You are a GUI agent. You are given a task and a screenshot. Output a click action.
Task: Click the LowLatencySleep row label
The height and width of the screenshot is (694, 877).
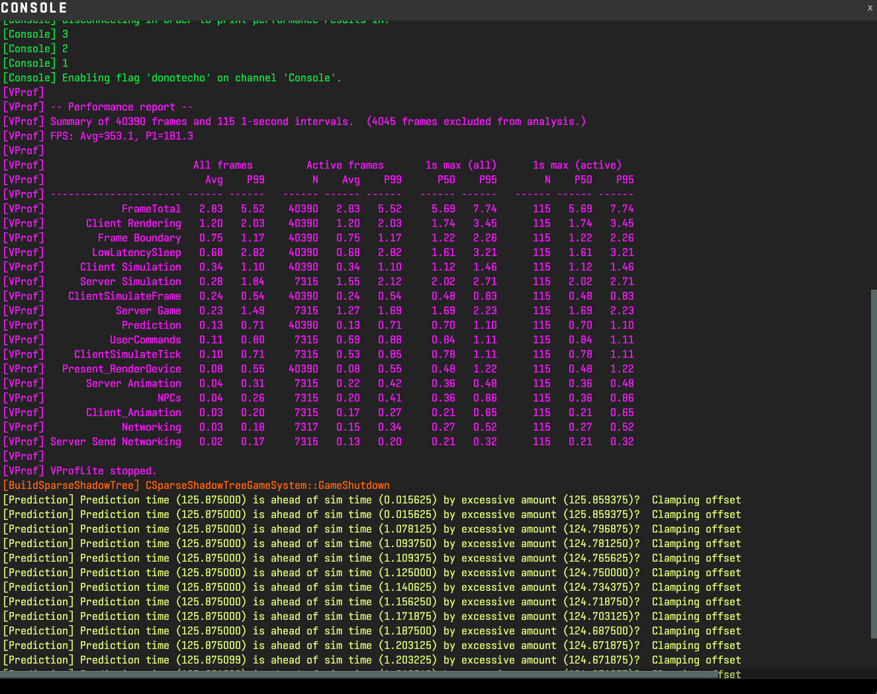tap(136, 253)
